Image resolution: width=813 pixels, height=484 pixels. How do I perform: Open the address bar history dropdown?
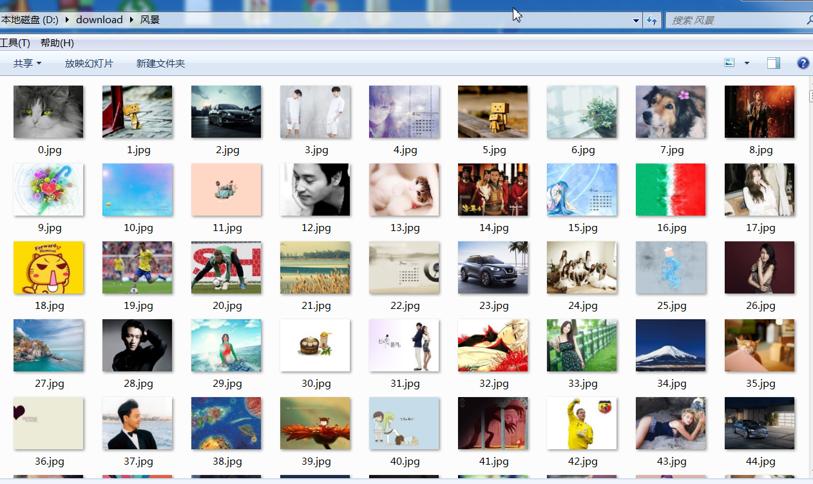636,20
